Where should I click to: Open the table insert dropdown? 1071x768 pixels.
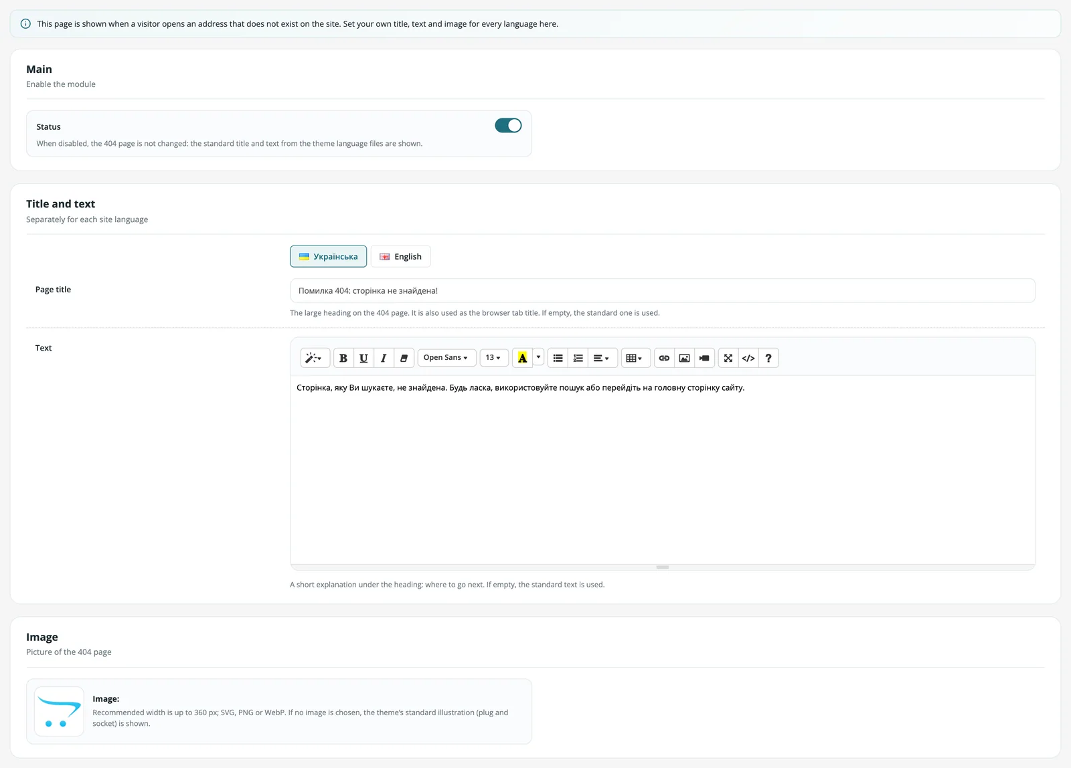[x=635, y=358]
